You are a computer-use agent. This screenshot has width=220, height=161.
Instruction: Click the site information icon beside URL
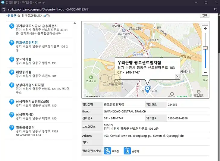(x=4, y=9)
